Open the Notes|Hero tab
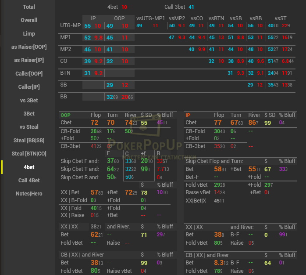 pos(29,194)
